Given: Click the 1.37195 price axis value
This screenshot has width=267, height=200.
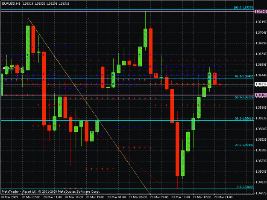Looking at the screenshot, I should pos(261,22).
